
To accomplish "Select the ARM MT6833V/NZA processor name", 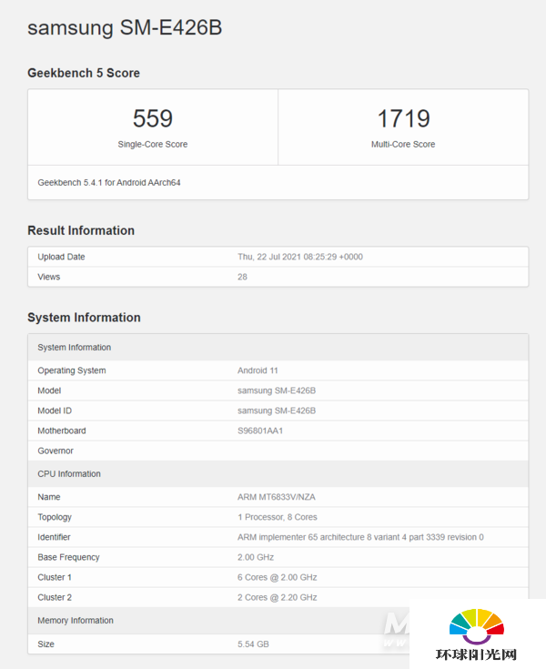I will point(277,497).
